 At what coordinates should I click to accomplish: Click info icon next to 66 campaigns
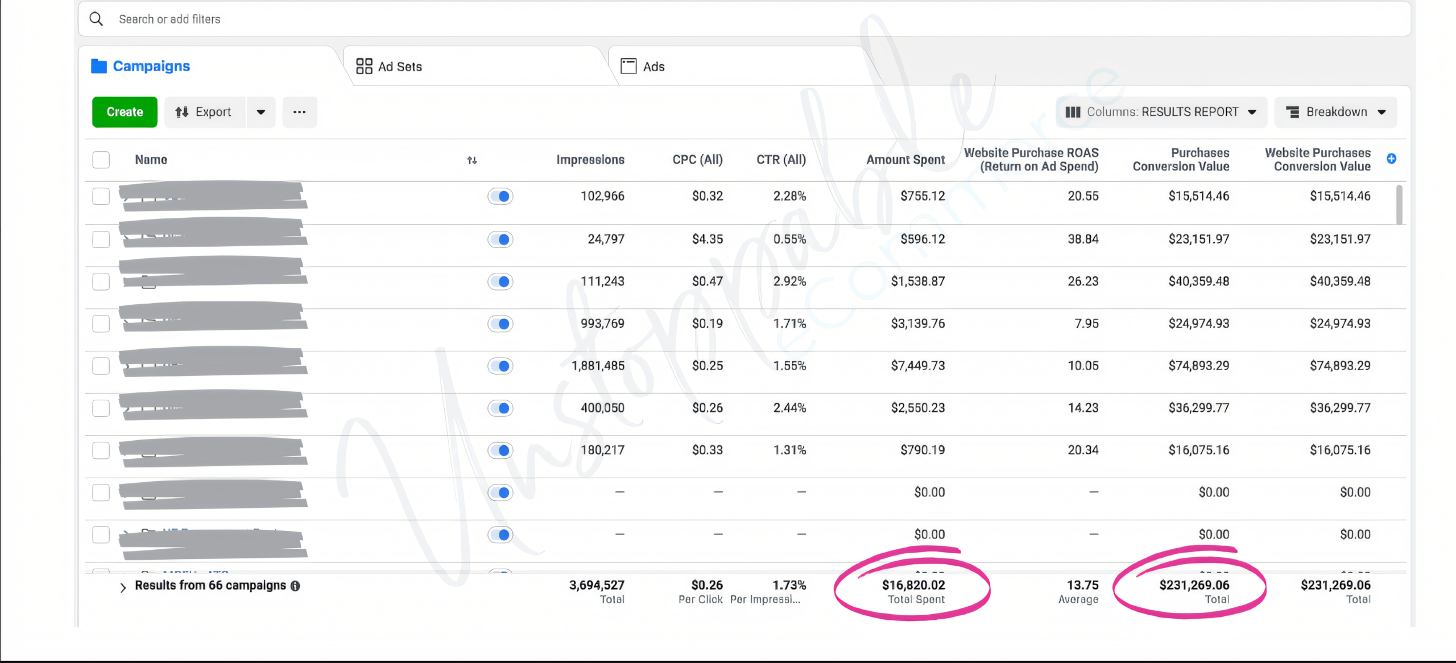tap(295, 586)
